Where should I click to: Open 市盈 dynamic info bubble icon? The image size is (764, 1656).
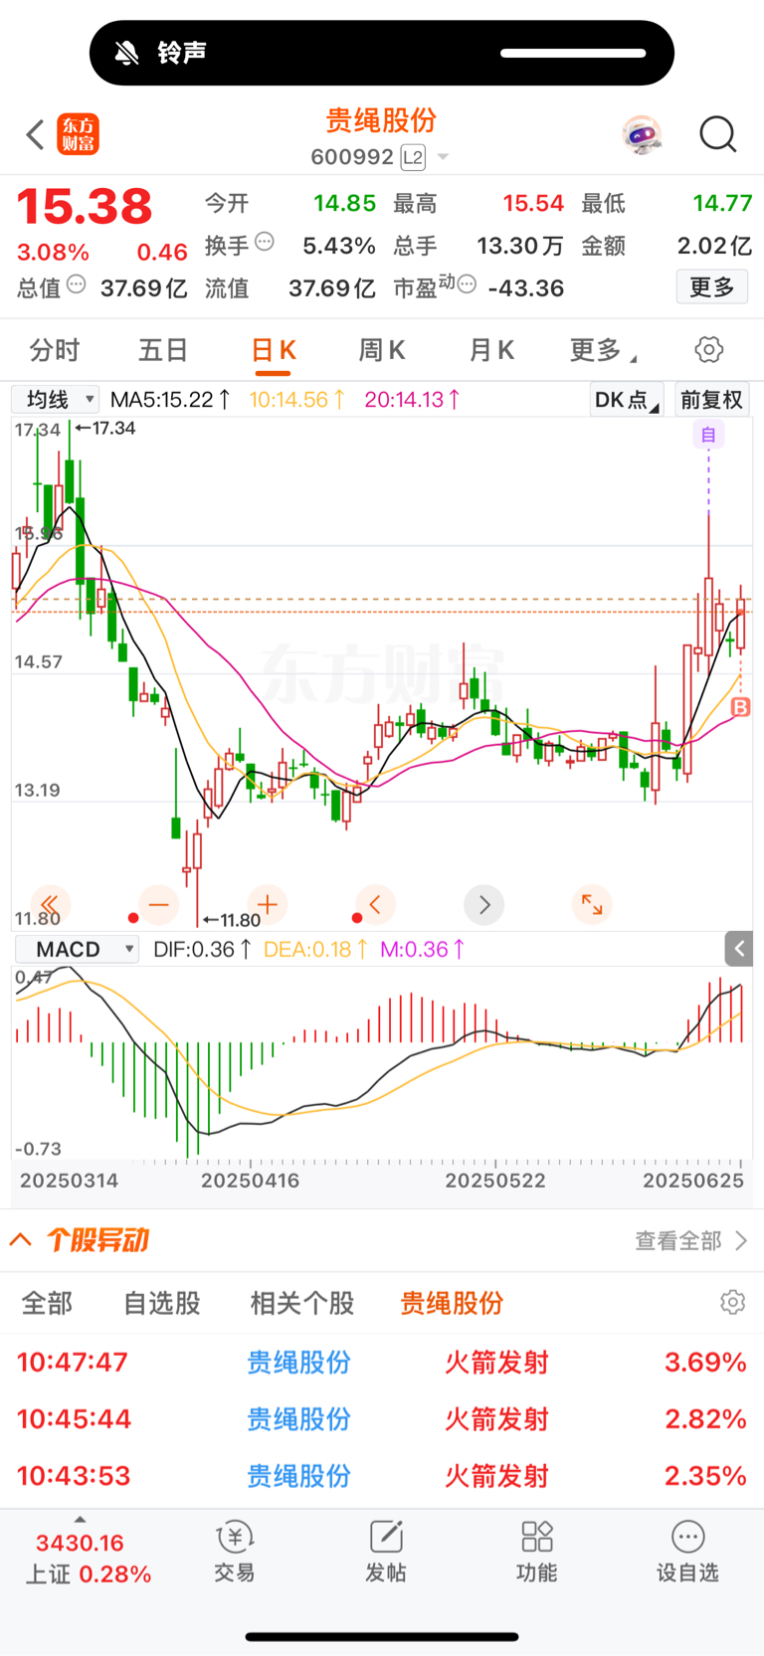[x=466, y=283]
